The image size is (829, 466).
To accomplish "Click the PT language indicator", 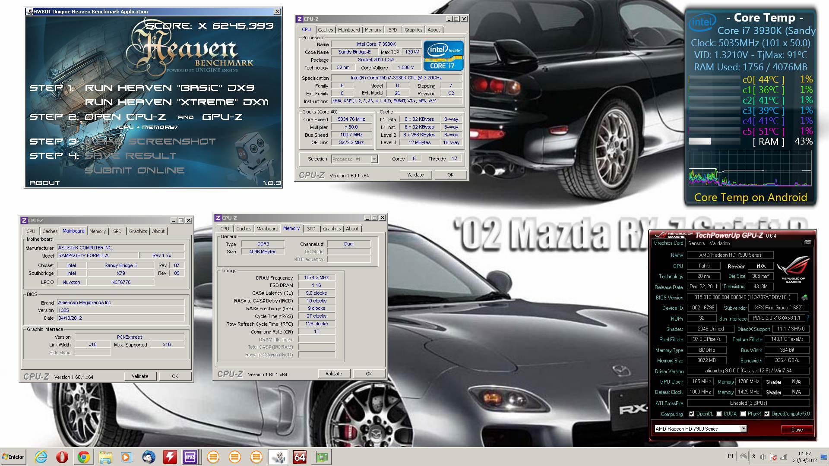I will (x=731, y=456).
